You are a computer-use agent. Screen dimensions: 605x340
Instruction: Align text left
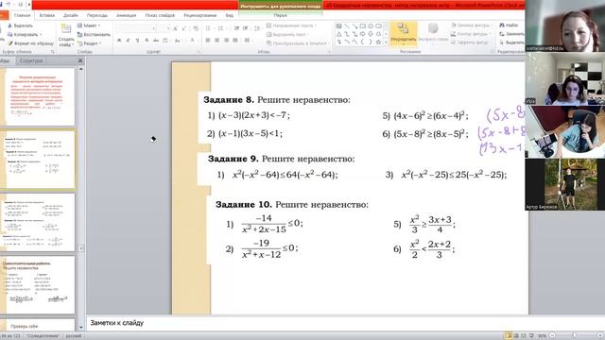point(208,40)
